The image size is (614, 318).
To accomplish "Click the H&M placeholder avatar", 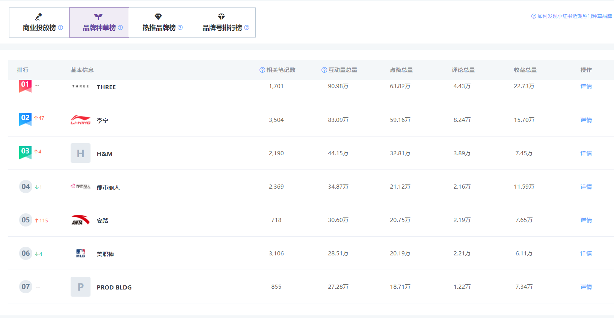I will pos(80,153).
